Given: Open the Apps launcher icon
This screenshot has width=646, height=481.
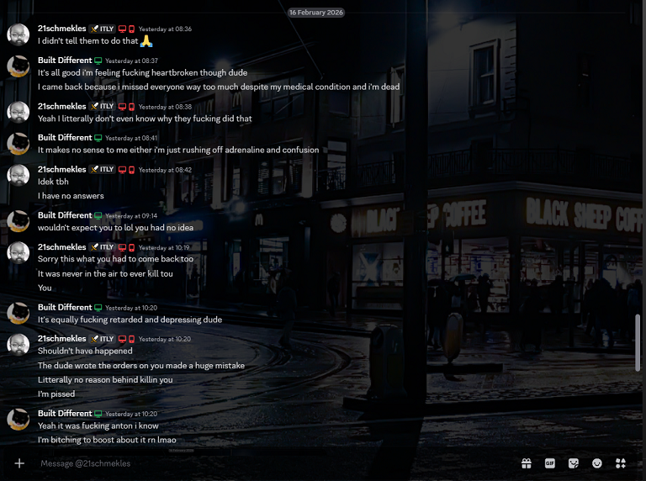Looking at the screenshot, I should (621, 463).
